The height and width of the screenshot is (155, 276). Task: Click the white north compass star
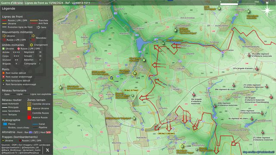tap(267, 10)
